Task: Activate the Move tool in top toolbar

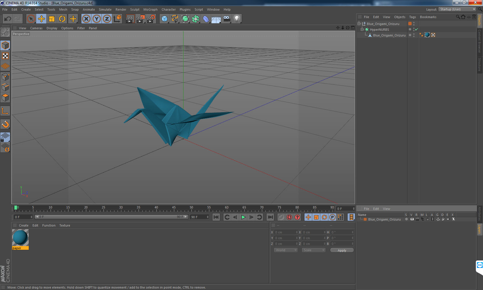Action: [x=41, y=19]
